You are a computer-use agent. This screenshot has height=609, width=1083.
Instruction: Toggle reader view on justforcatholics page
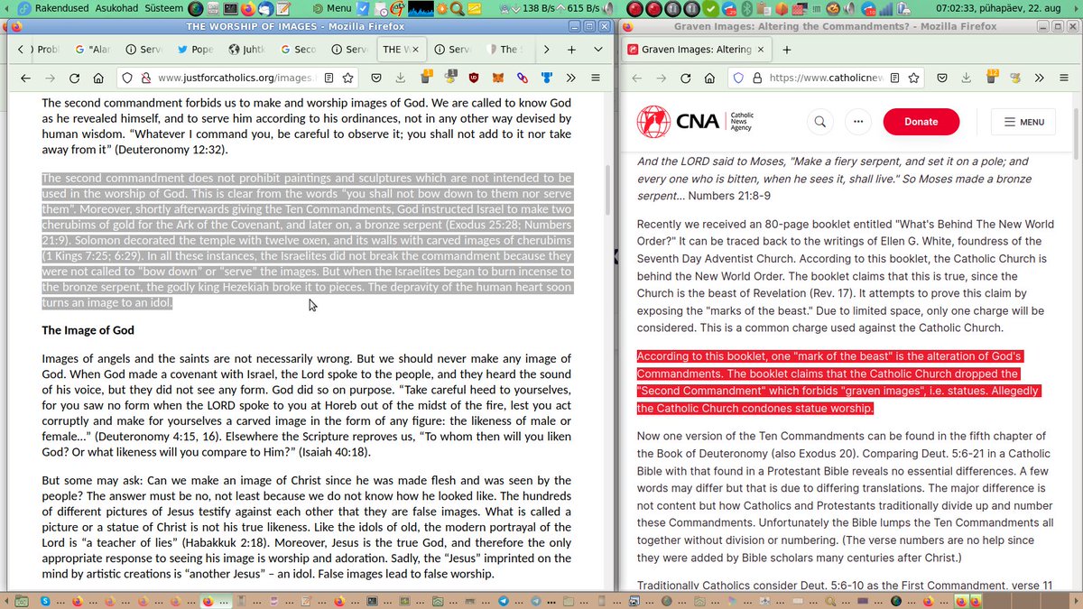[x=329, y=78]
